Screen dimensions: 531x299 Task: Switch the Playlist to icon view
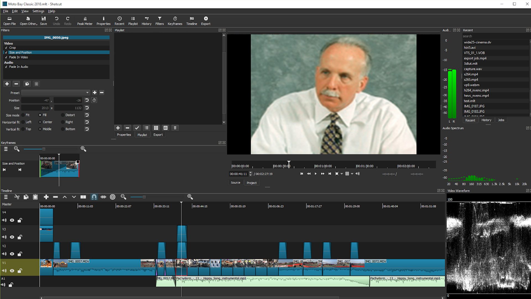(x=156, y=128)
